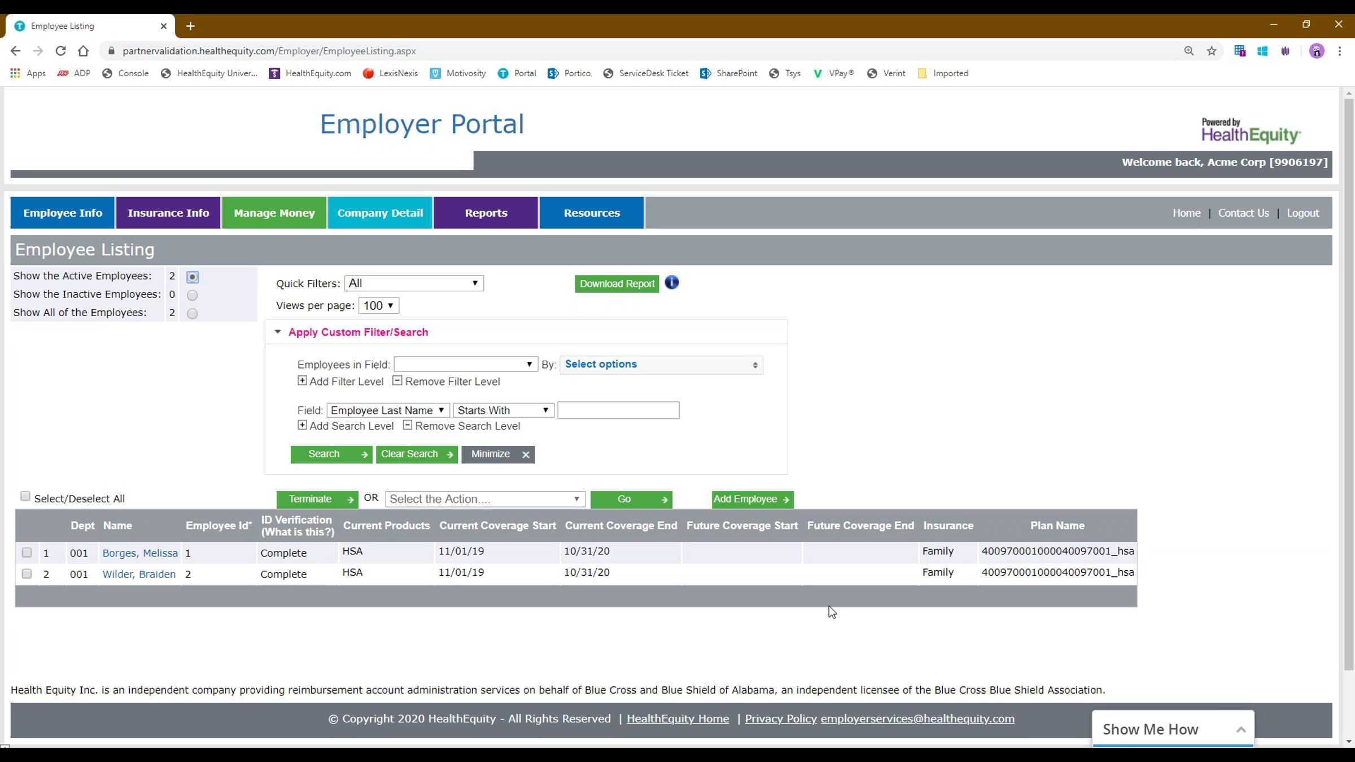1355x762 pixels.
Task: Close the Employee Listing browser tab
Action: [x=164, y=26]
